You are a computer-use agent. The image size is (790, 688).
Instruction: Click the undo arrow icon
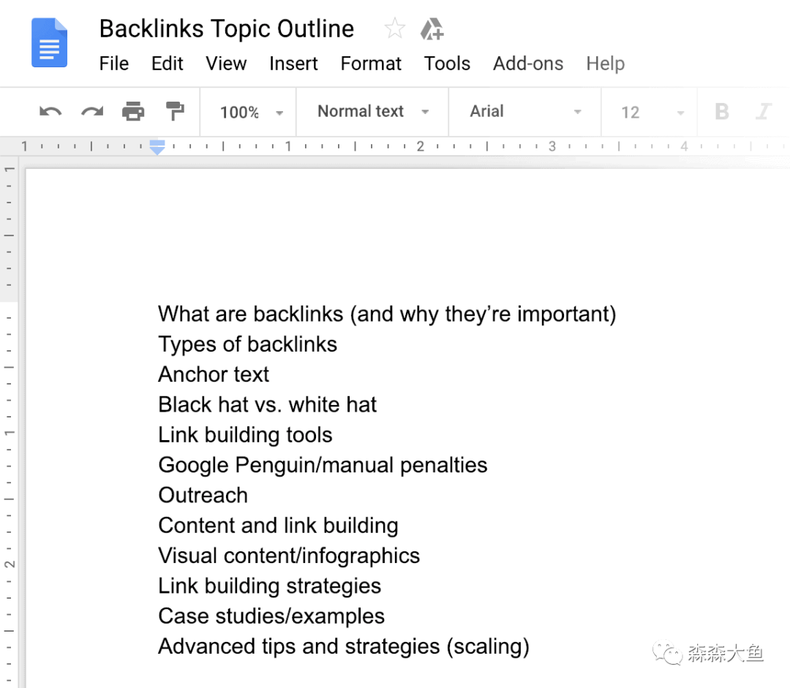point(50,112)
